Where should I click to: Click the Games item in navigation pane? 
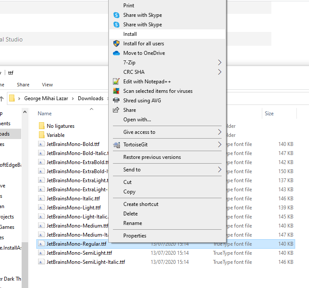7,227
